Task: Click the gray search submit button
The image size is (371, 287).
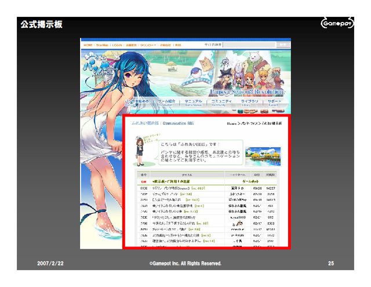Action: 283,45
